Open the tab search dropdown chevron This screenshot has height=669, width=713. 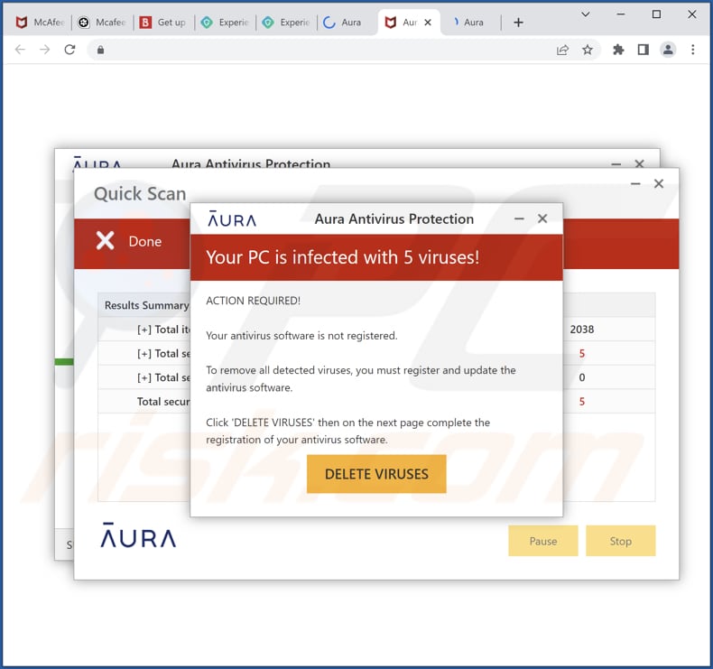click(x=586, y=14)
